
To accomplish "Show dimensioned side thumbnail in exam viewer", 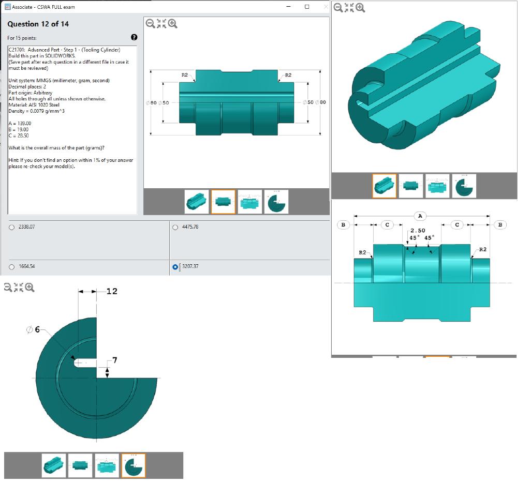I will [250, 202].
